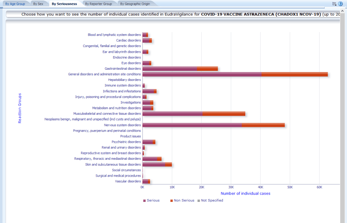Viewport: 347px width, 223px height.
Task: Open the By Sex tab
Action: point(38,4)
